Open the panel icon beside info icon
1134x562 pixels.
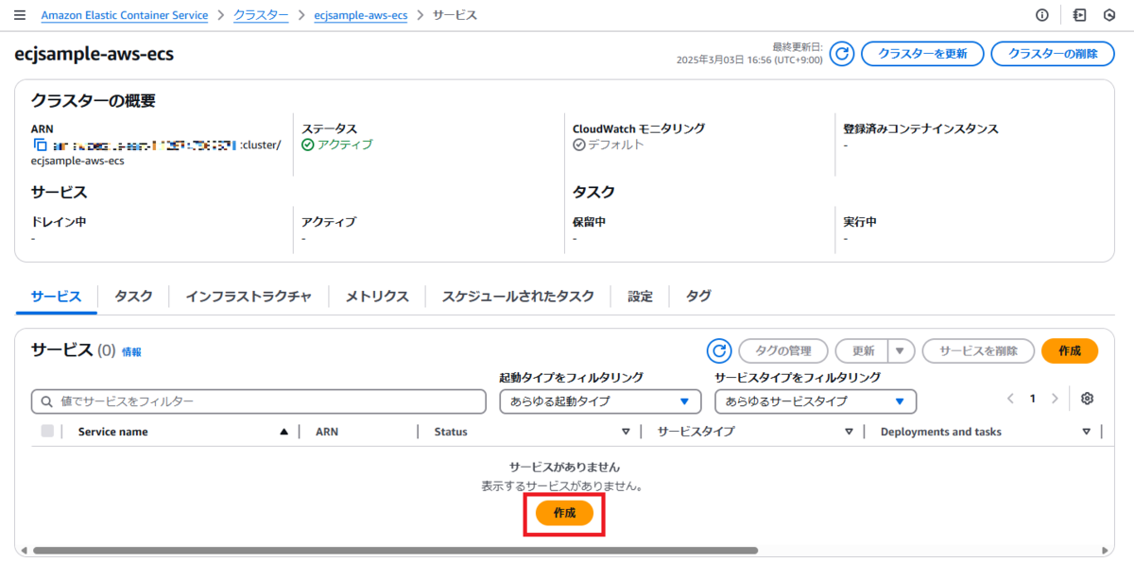click(x=1080, y=16)
